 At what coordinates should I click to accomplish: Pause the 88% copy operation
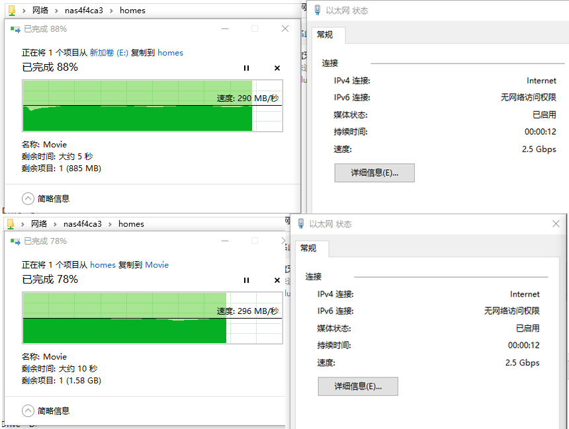click(246, 68)
